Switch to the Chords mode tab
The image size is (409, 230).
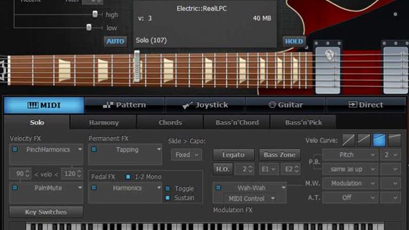[170, 123]
